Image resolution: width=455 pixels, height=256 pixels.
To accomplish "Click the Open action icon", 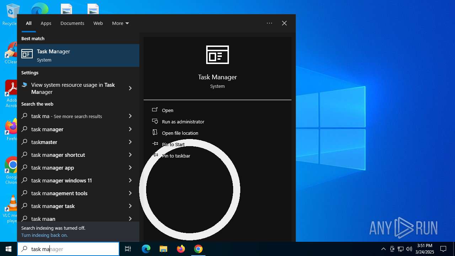I will point(155,110).
